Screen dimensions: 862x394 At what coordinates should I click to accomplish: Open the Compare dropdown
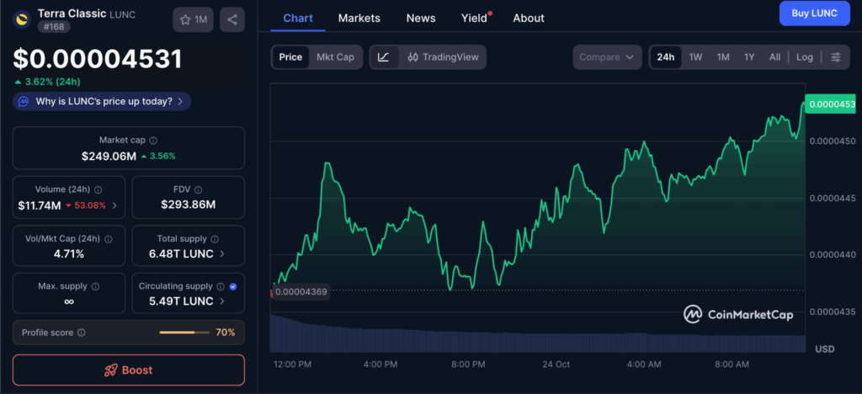(x=607, y=57)
